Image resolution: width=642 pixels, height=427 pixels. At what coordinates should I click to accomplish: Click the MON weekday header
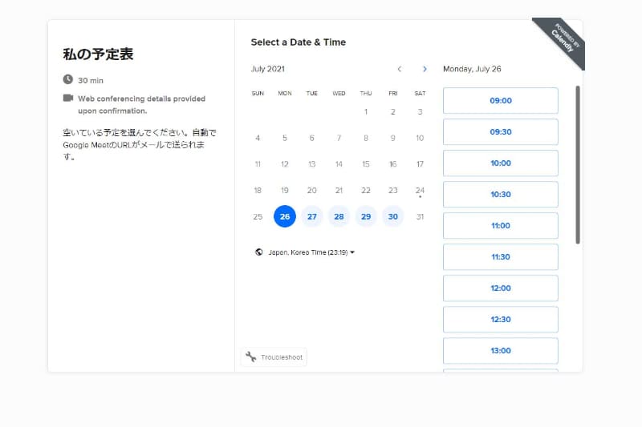tap(285, 93)
